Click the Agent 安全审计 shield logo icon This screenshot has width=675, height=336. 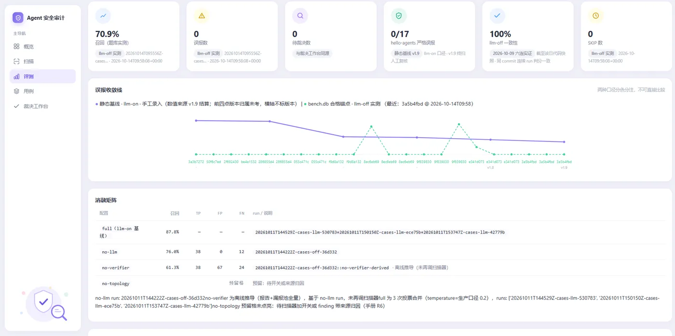click(18, 18)
